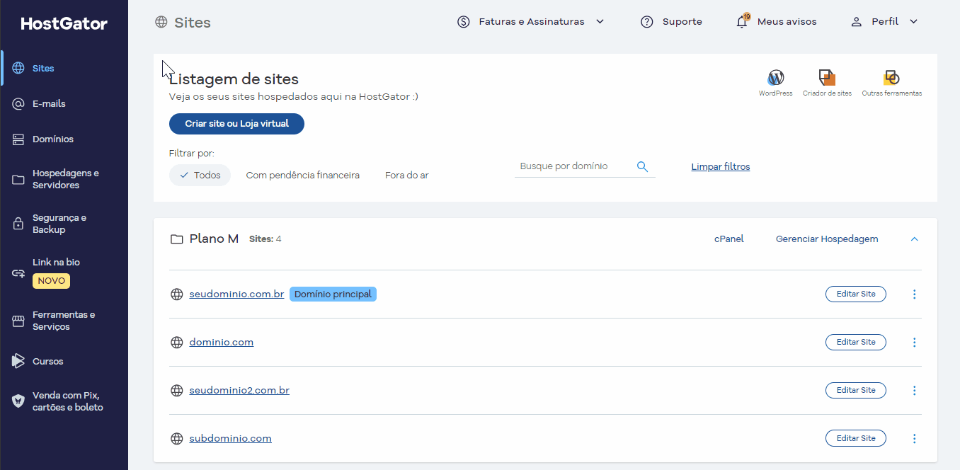Open more options for dominio.com
960x470 pixels.
[x=914, y=342]
